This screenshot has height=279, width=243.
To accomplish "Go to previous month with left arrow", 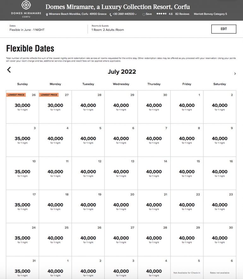I will 9,70.
